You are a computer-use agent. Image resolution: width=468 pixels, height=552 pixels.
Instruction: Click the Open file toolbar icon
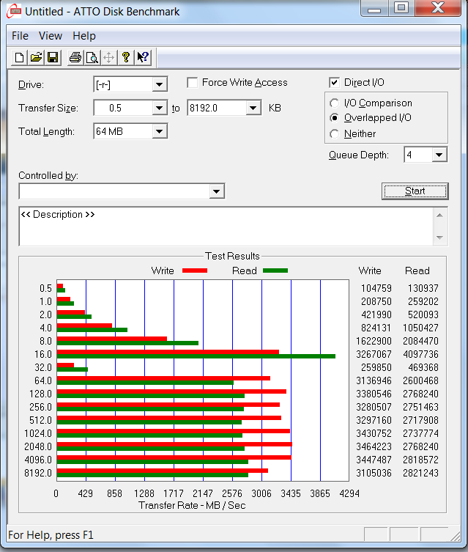pos(36,57)
